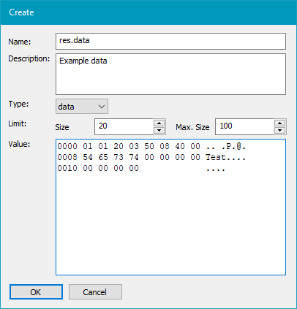Click hex byte 73 in the second row
Screen dimensions: 297x309
point(119,157)
